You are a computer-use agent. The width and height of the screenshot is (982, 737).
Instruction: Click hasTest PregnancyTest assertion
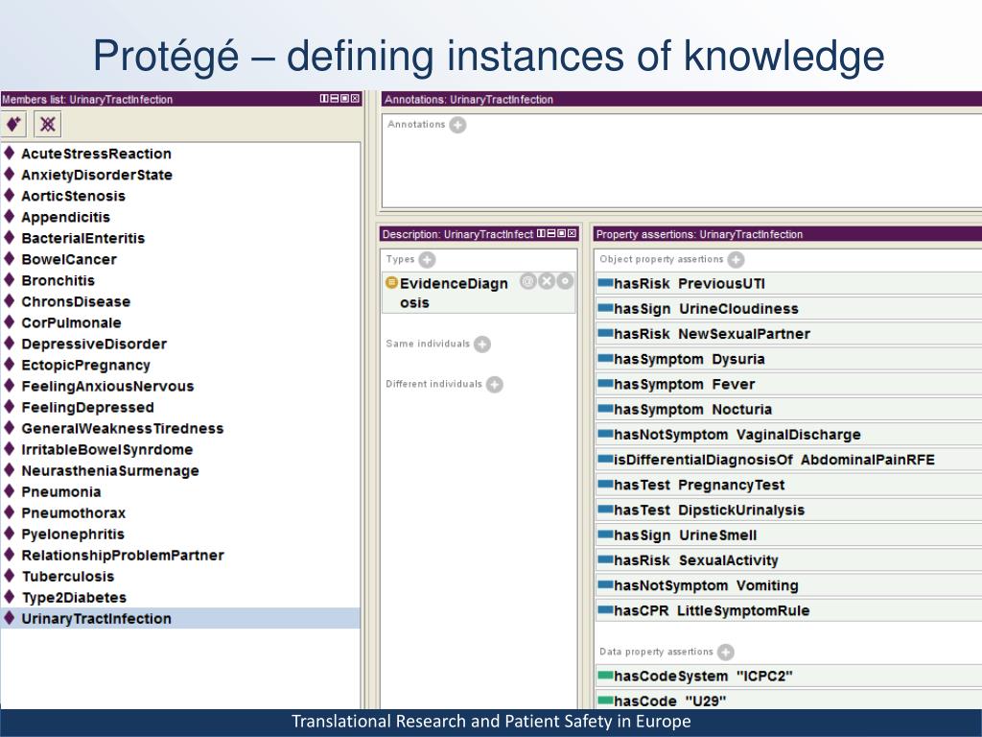[789, 485]
